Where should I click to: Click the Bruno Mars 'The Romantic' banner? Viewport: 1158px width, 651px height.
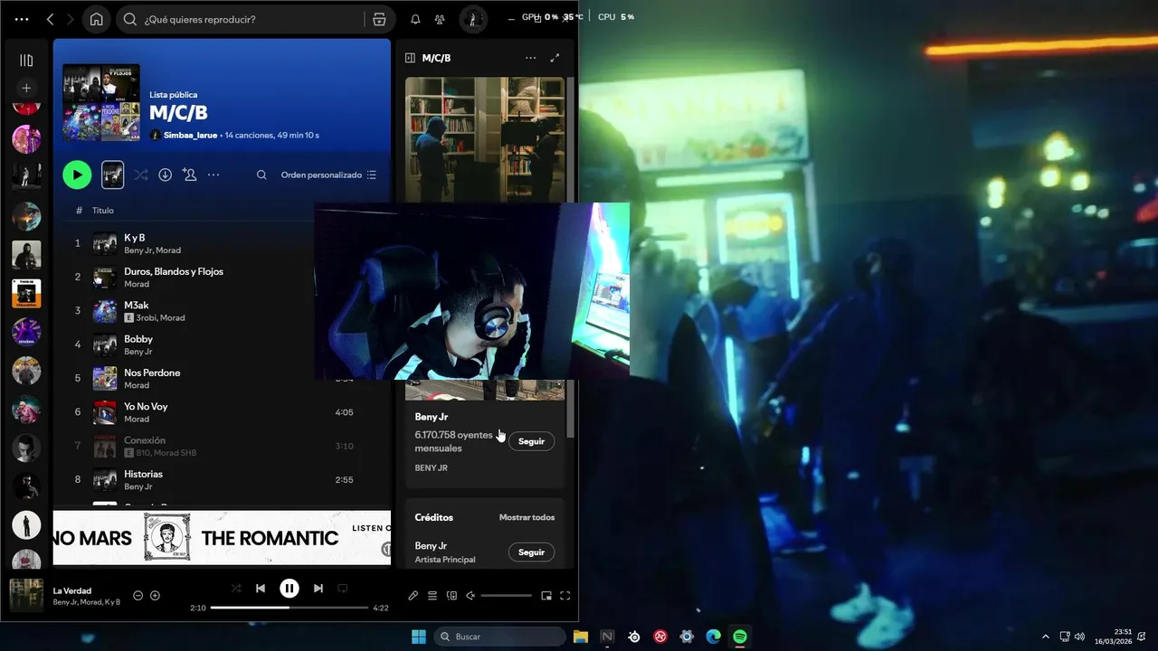pos(222,538)
